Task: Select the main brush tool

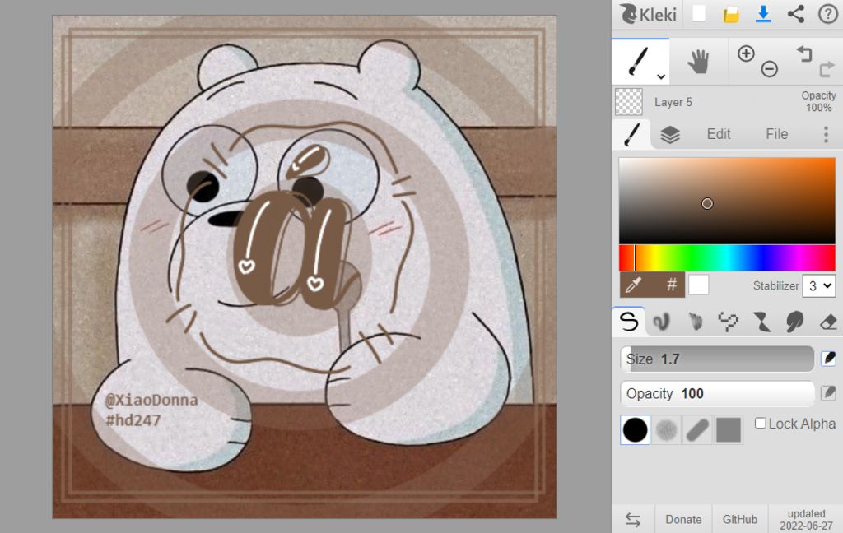Action: click(638, 61)
